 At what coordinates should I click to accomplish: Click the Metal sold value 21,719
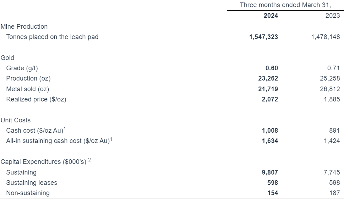[x=268, y=89]
